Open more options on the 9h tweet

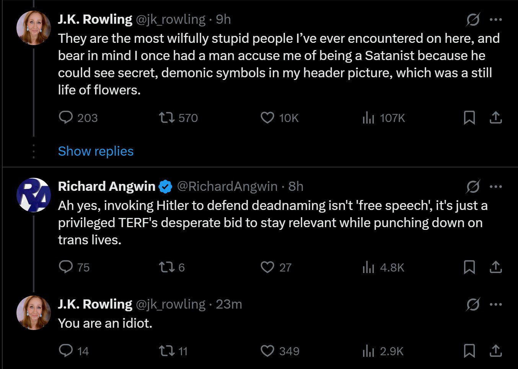point(496,20)
